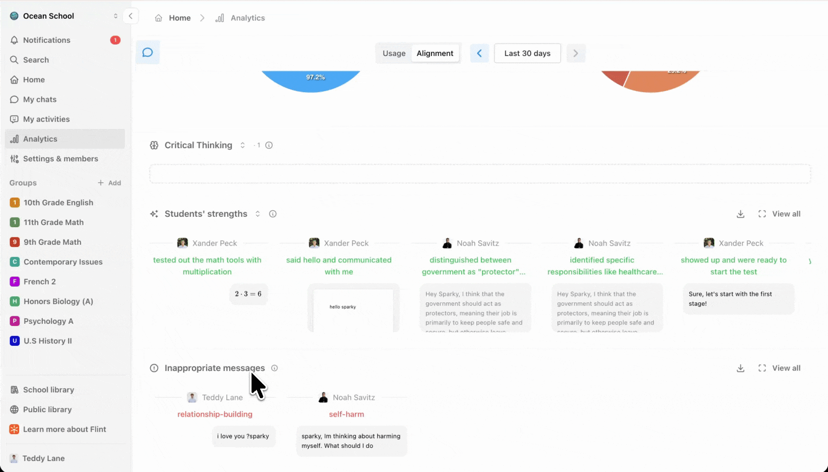Open Settings & members
This screenshot has height=472, width=828.
pyautogui.click(x=65, y=159)
